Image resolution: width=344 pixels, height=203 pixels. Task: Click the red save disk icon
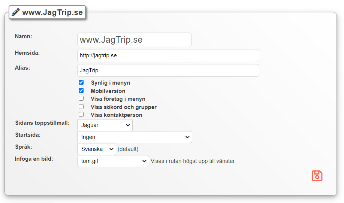[317, 176]
